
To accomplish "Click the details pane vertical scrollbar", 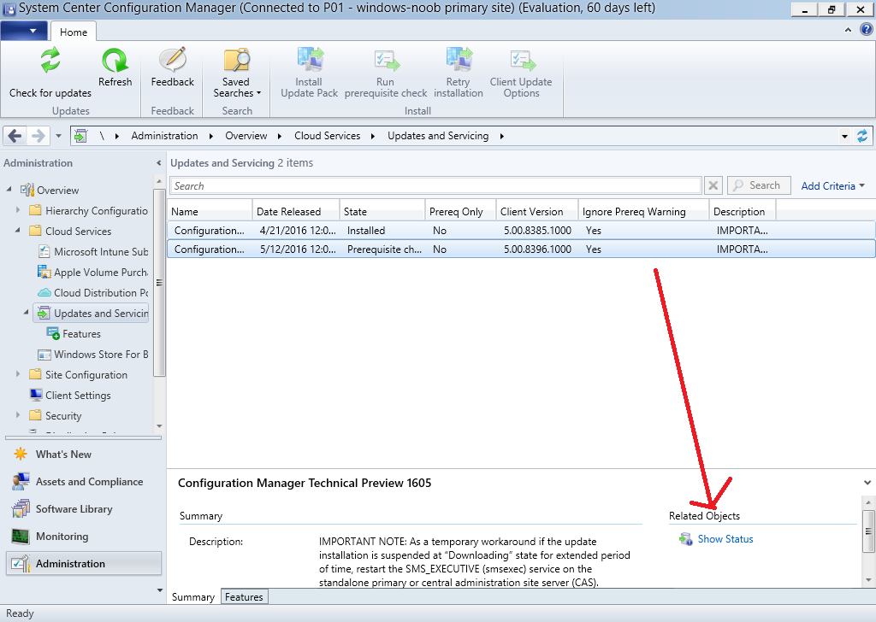I will [x=867, y=531].
